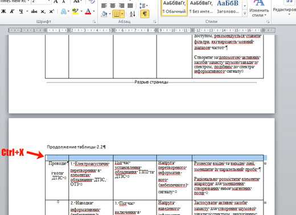Justify paragraph text
Screen dimensions: 296x215
coord(130,6)
